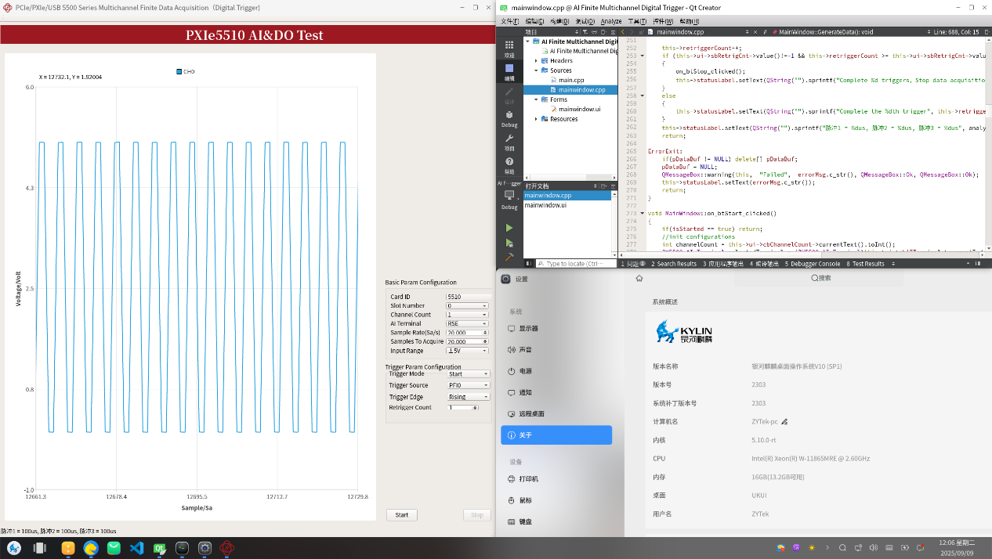Screen dimensions: 992x559
Task: Switch to the Debugger Console output tab
Action: pyautogui.click(x=813, y=264)
